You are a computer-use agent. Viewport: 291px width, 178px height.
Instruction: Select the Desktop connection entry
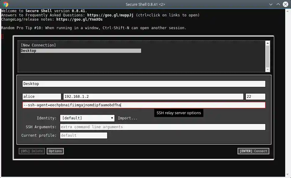pos(81,51)
